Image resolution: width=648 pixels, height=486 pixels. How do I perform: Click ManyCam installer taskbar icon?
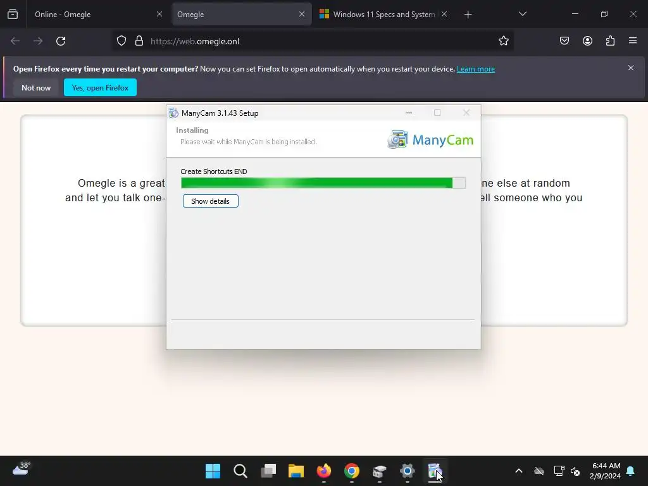[x=435, y=471]
